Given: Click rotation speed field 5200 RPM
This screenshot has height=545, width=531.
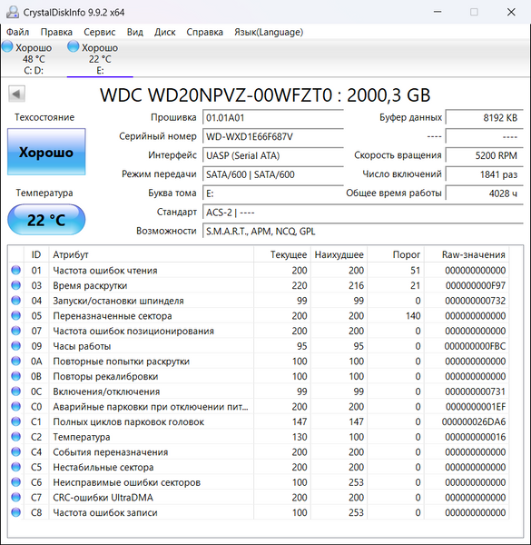Looking at the screenshot, I should coord(485,155).
